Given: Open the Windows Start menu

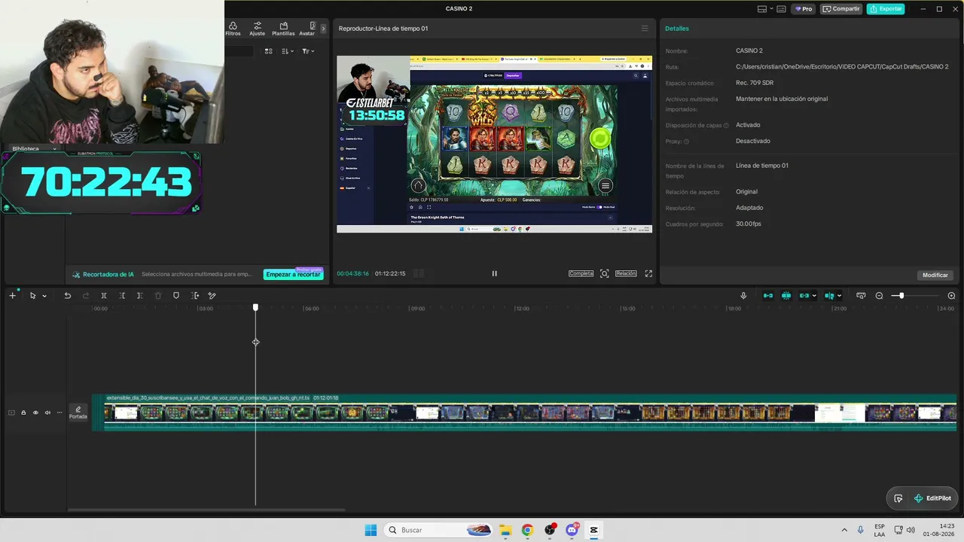Looking at the screenshot, I should [371, 530].
